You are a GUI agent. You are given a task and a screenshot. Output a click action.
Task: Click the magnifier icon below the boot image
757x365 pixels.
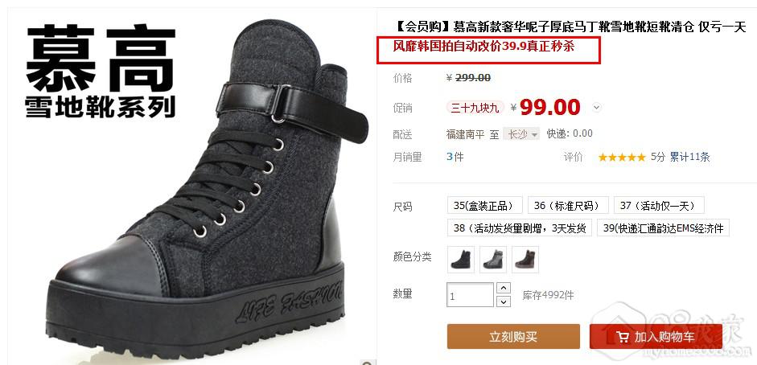coord(368,363)
